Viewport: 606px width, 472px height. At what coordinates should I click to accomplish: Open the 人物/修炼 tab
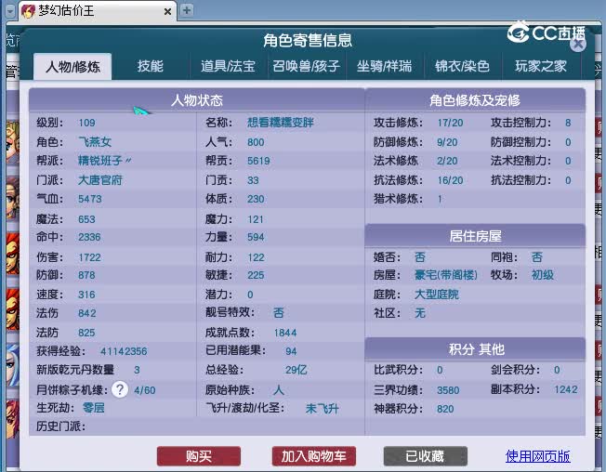coord(72,67)
